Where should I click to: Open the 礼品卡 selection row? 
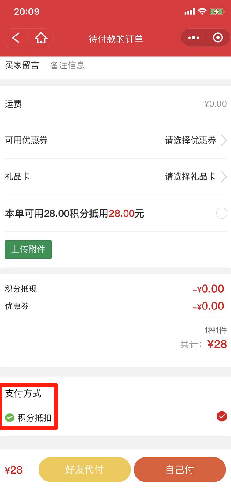[x=116, y=177]
